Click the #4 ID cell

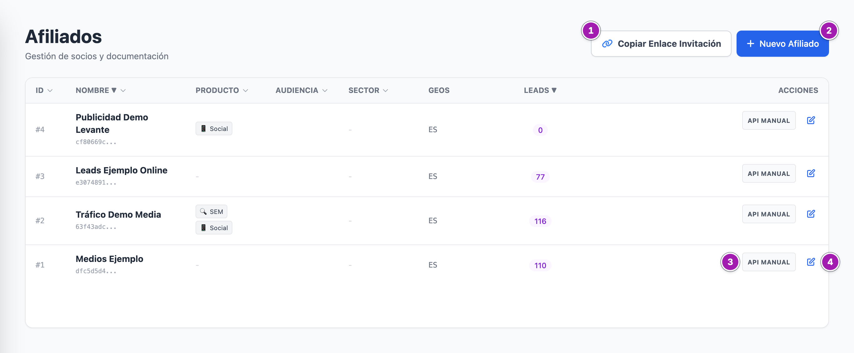pos(40,130)
